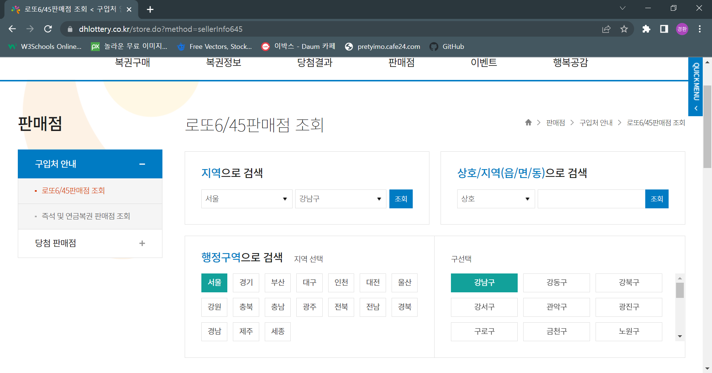
Task: Click 구입처 안내 breadcrumb link
Action: [x=596, y=122]
